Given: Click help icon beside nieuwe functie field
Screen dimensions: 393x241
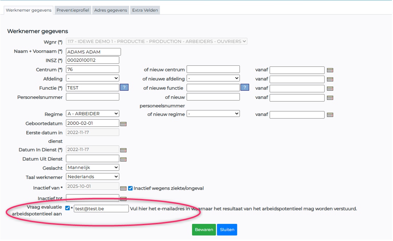Looking at the screenshot, I should [x=245, y=88].
